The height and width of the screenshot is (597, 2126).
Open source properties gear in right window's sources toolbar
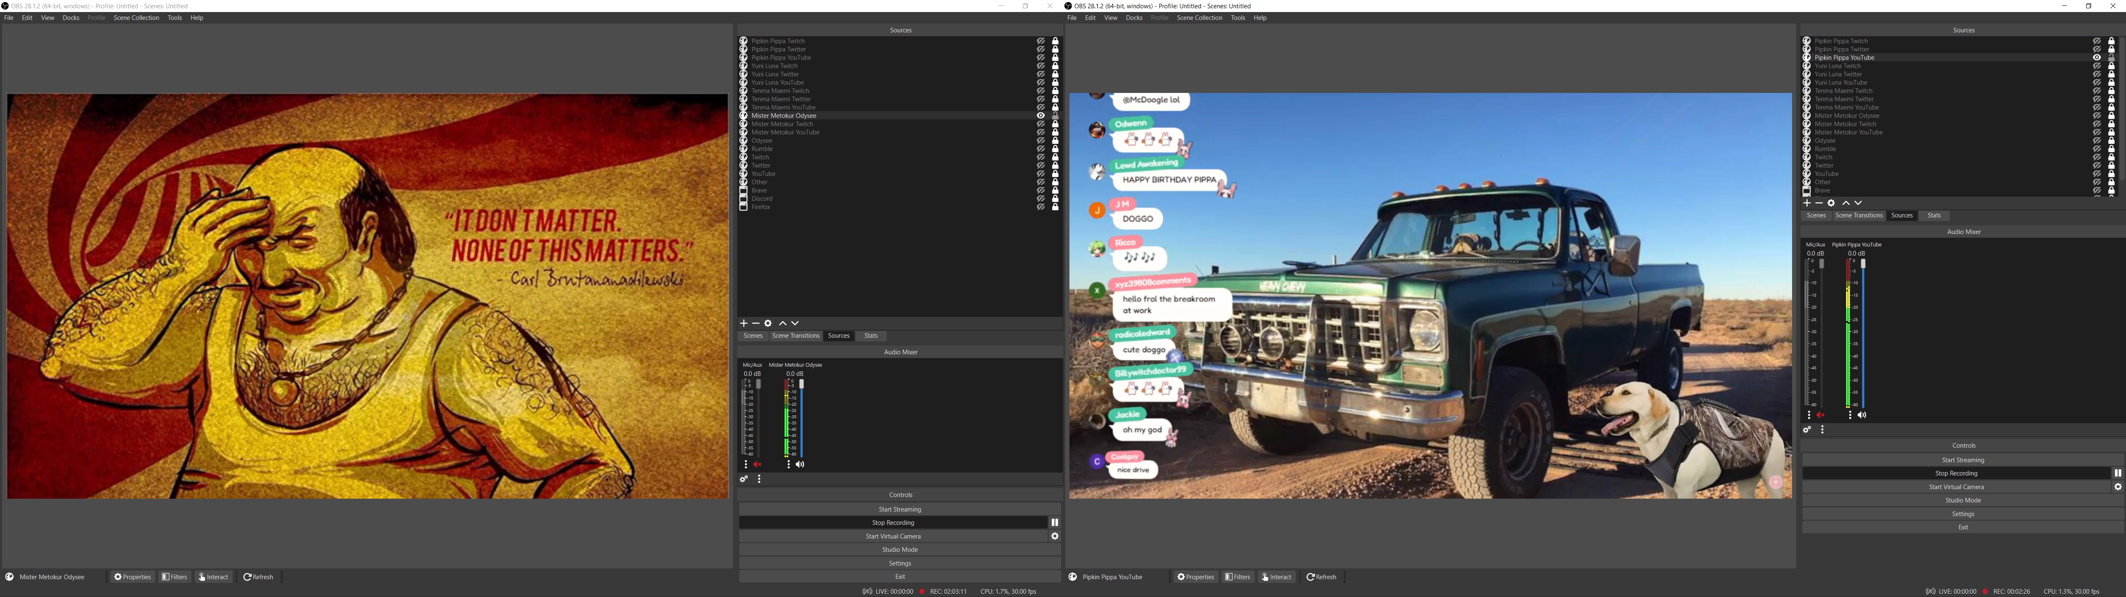[x=1832, y=203]
